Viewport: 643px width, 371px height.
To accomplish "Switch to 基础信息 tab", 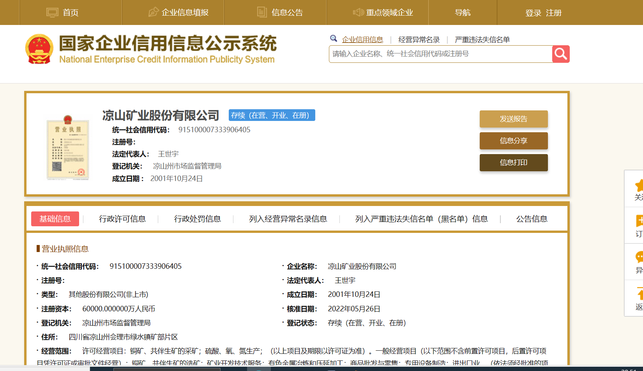I will pos(55,219).
